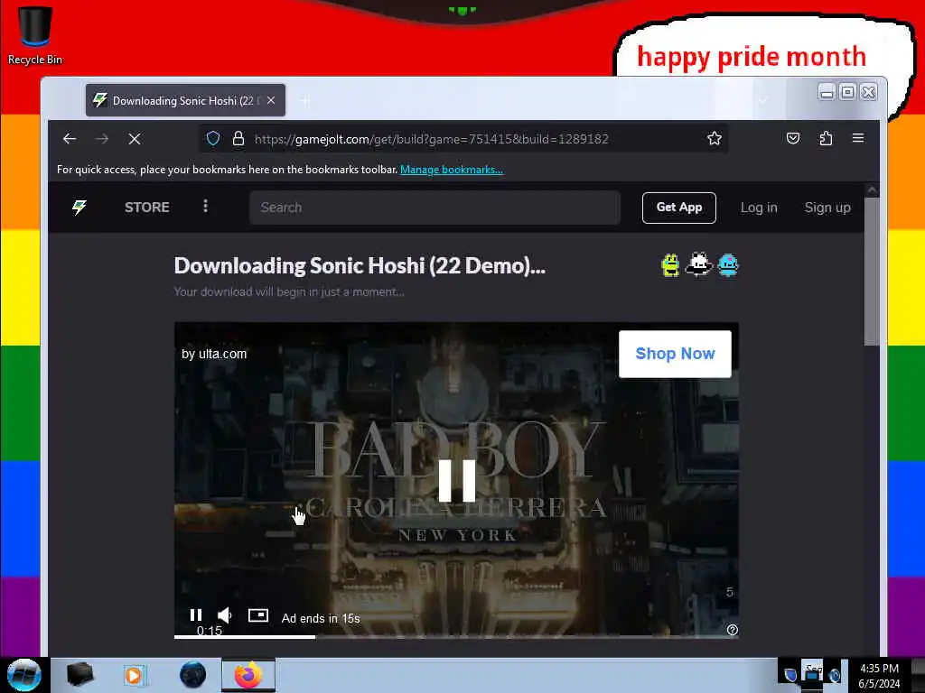Open the three-dot menu beside STORE
Screen dimensions: 925x693
click(x=205, y=206)
